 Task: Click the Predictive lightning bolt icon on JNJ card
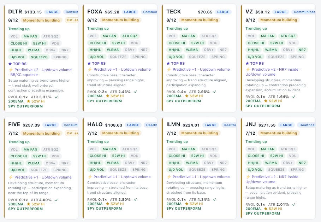coord(248,177)
